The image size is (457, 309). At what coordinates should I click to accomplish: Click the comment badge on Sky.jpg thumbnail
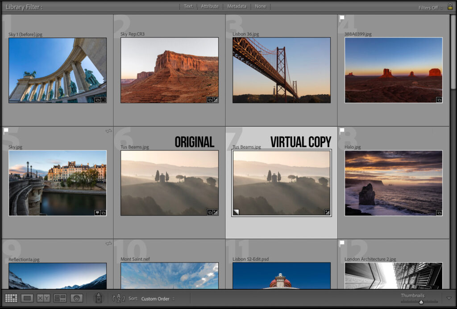pyautogui.click(x=98, y=213)
